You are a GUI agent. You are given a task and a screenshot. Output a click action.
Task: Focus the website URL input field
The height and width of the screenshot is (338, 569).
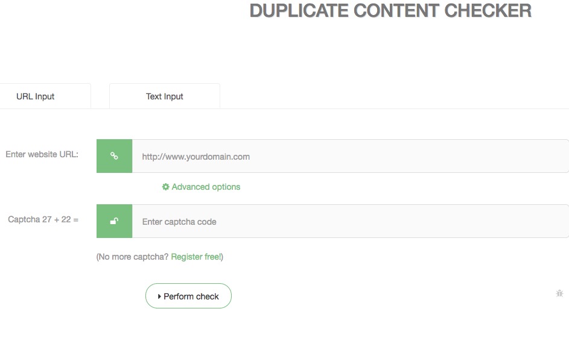[x=350, y=157]
